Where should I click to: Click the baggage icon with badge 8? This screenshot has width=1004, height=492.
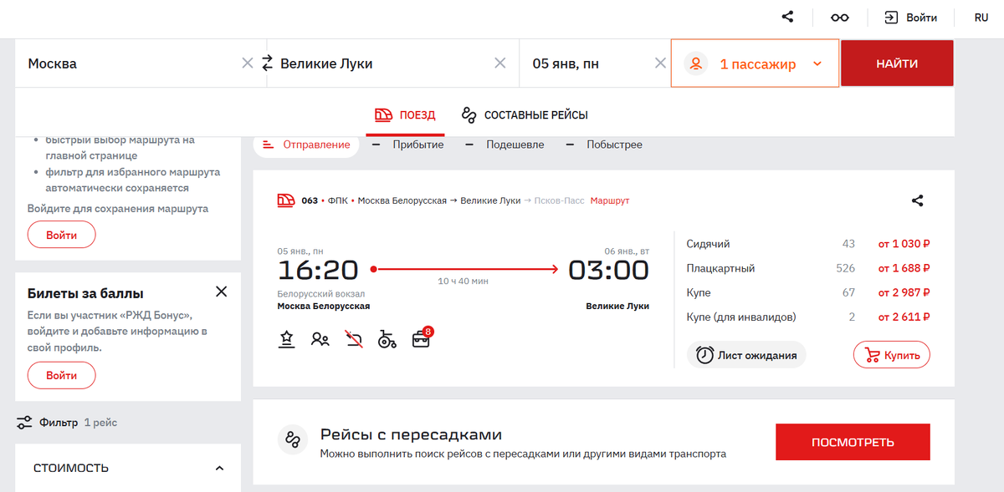point(420,339)
